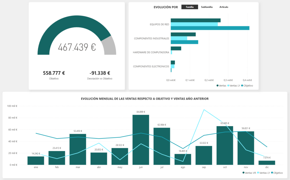Click the Ventas legend dot in family chart
This screenshot has width=290, height=180.
[217, 85]
